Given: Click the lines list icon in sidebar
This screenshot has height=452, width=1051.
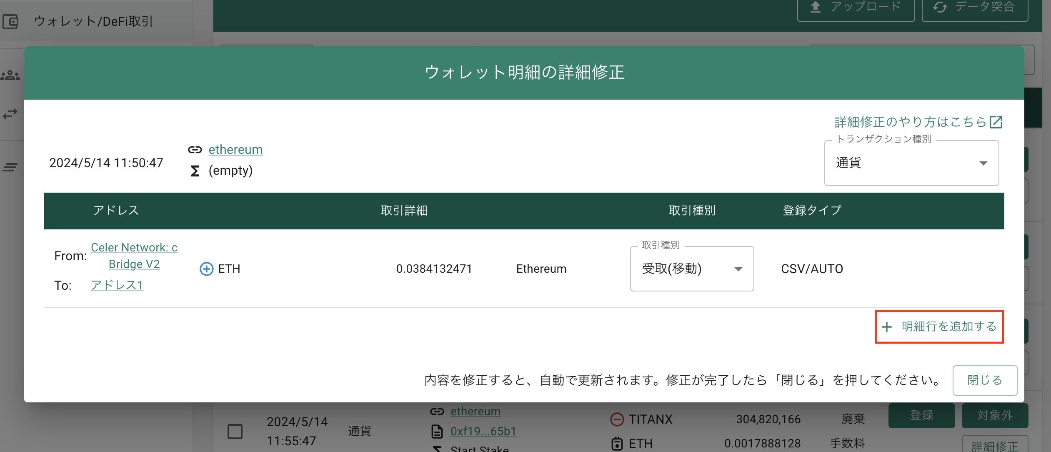Looking at the screenshot, I should 10,167.
